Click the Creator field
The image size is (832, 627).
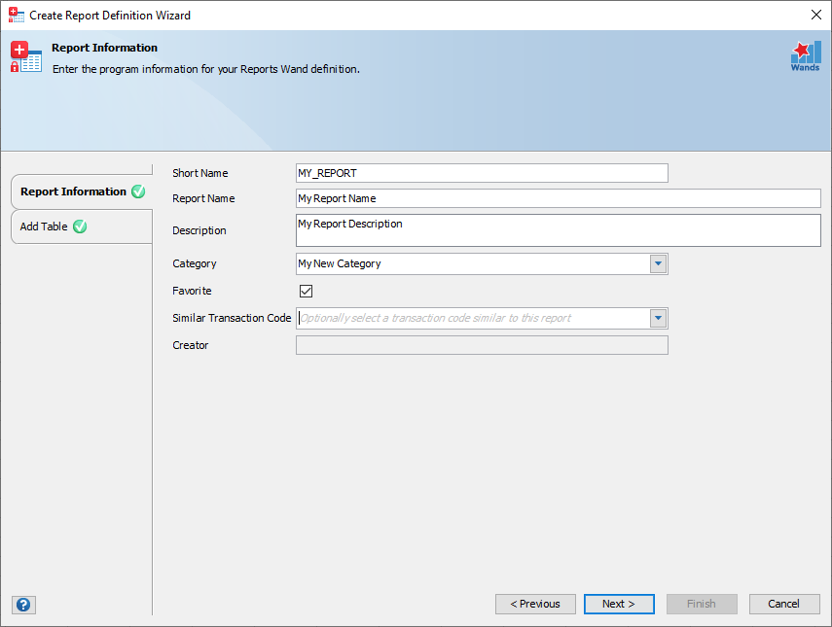point(482,345)
